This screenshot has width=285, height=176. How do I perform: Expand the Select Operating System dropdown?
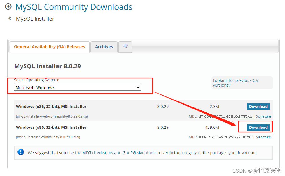tap(78, 87)
